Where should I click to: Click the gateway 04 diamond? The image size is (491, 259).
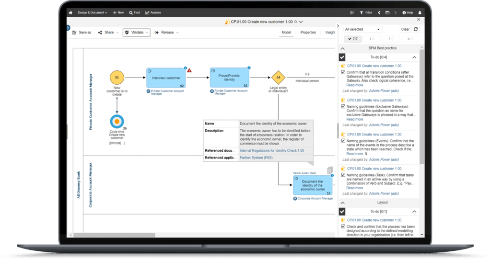[x=277, y=78]
